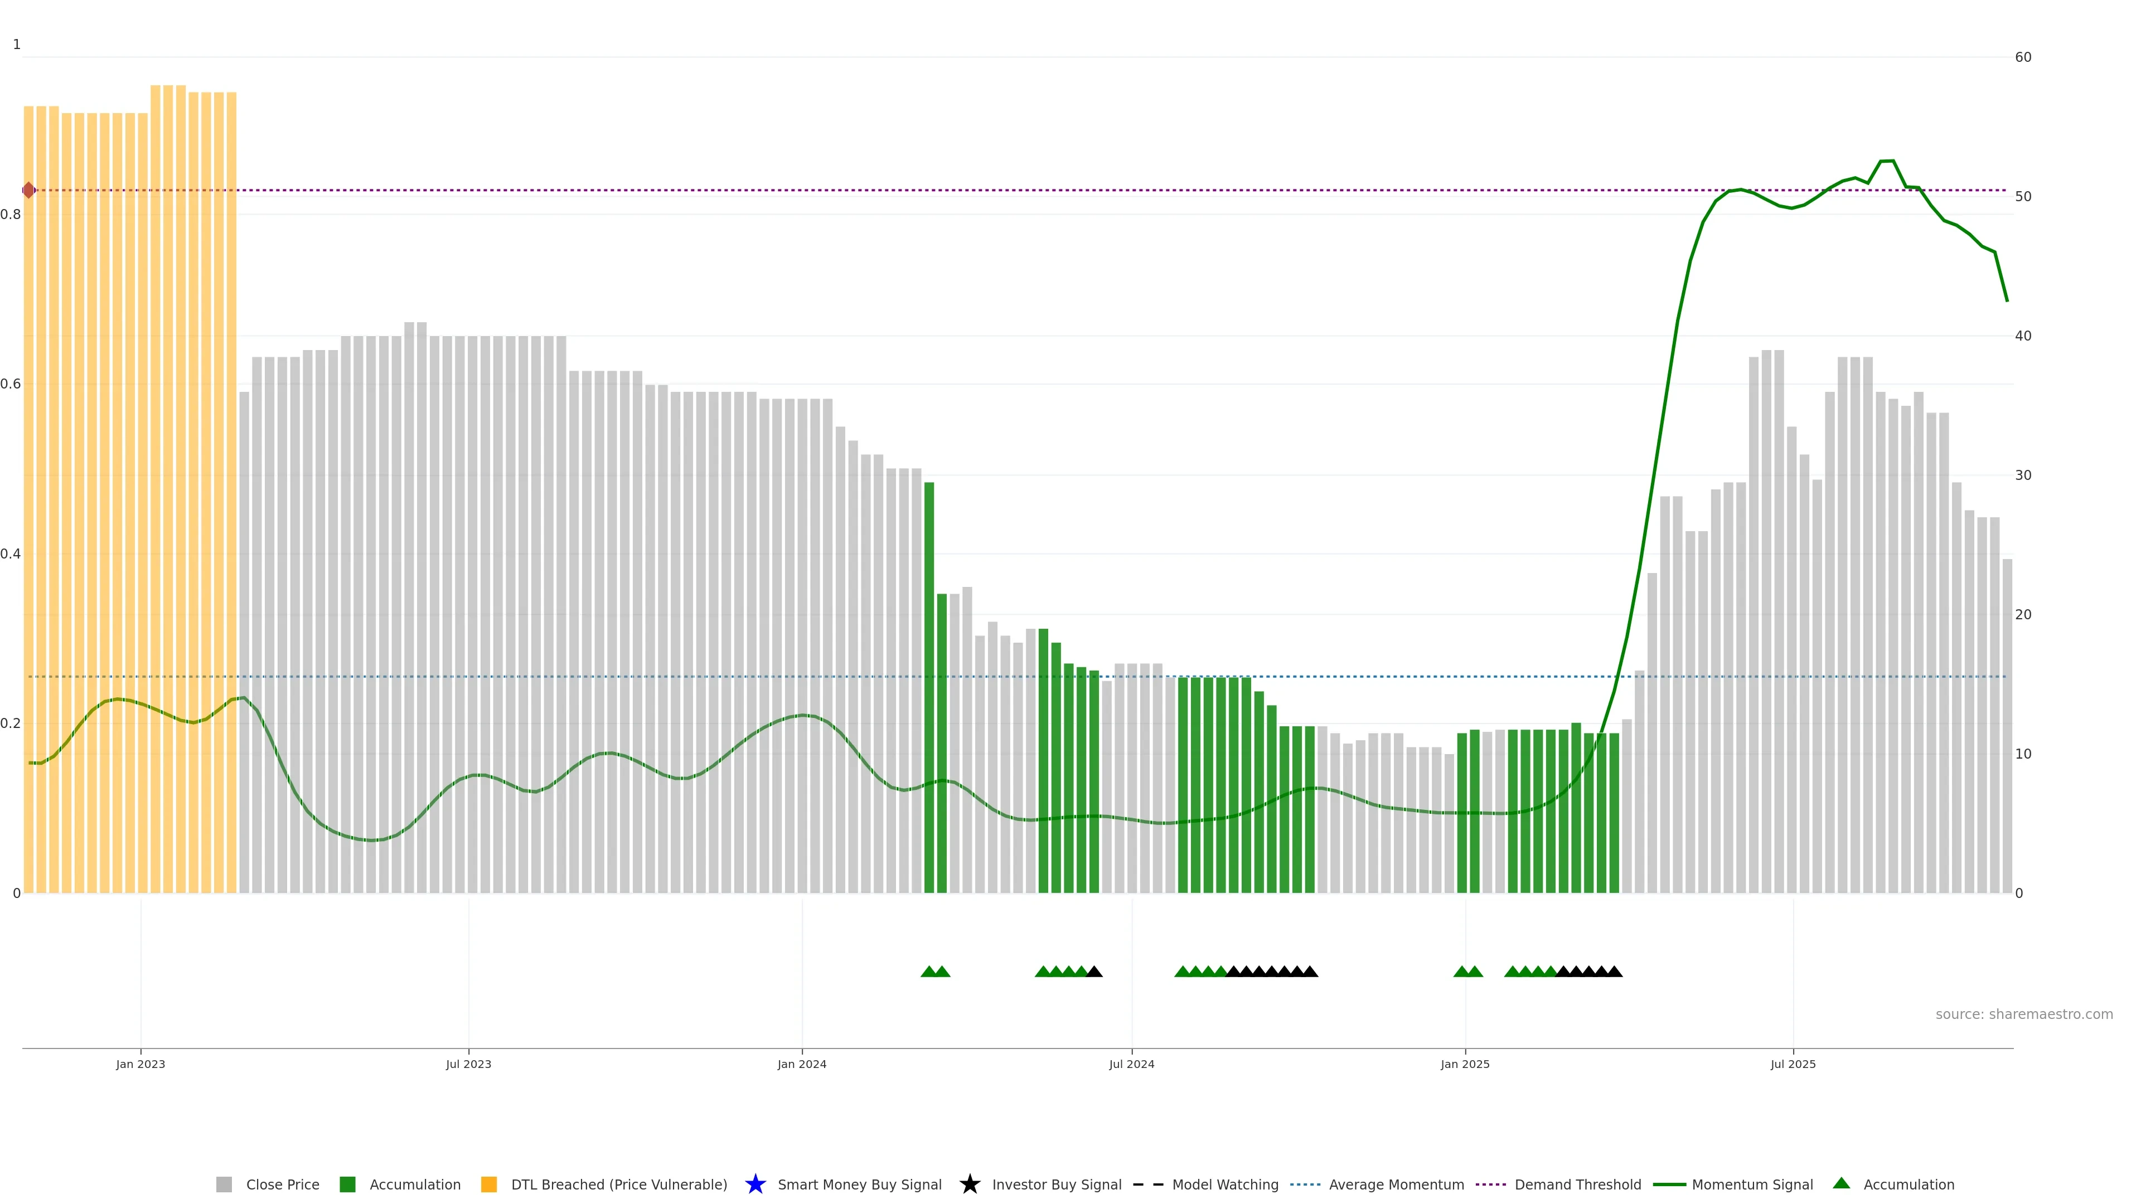Click the black Investor Buy Signal star

pos(969,1185)
